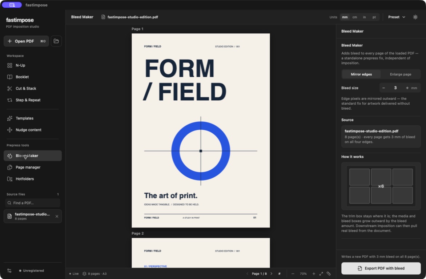Click the 70% zoom value

pyautogui.click(x=303, y=274)
